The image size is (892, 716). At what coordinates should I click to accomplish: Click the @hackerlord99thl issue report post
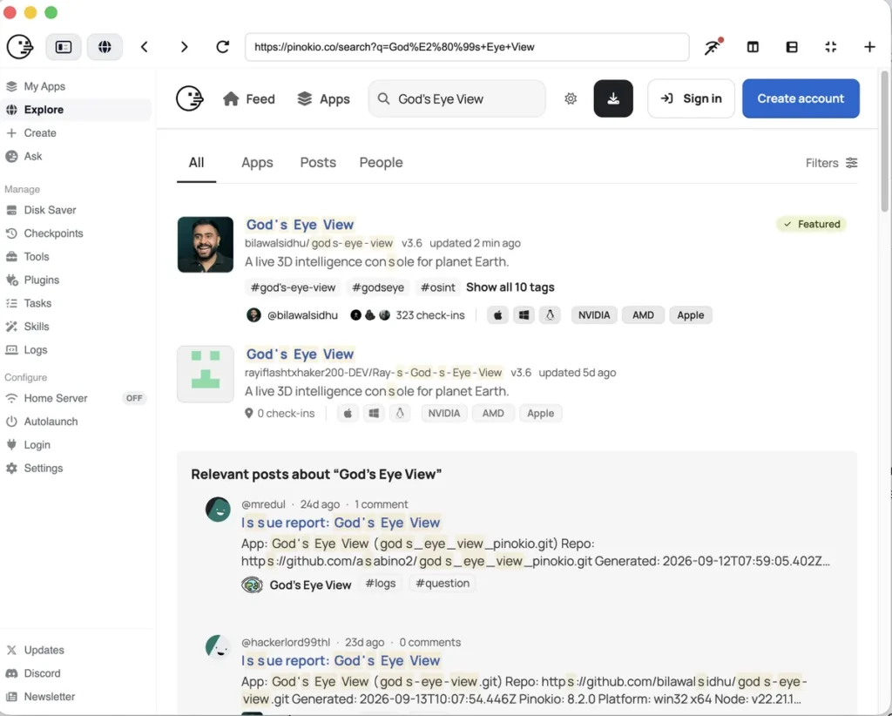pyautogui.click(x=341, y=661)
